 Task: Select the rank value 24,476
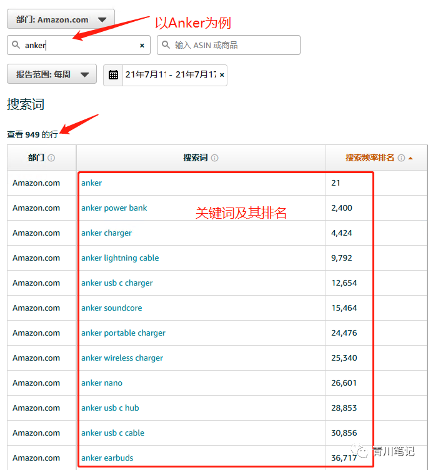344,333
